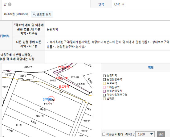Image resolution: width=170 pixels, height=137 pixels.
Task: Select parcel 399-1답 on the map
Action: pyautogui.click(x=39, y=116)
